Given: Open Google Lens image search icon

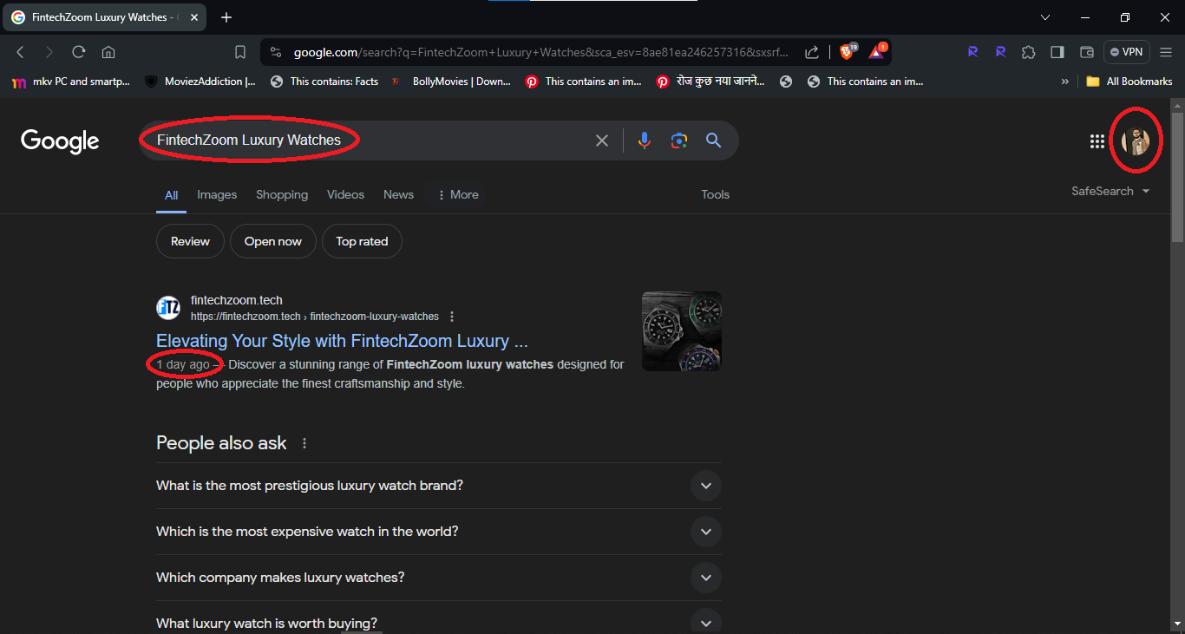Looking at the screenshot, I should 678,141.
